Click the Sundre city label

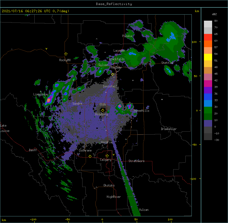click(x=77, y=104)
